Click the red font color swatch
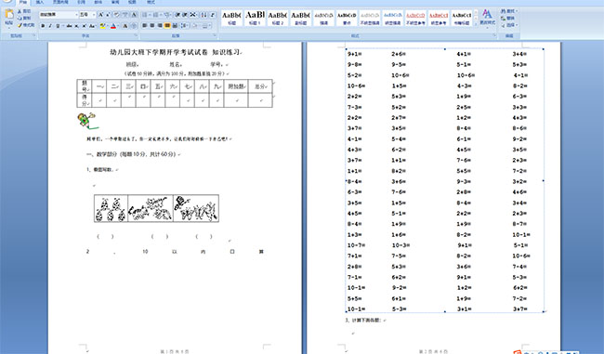 coord(113,26)
